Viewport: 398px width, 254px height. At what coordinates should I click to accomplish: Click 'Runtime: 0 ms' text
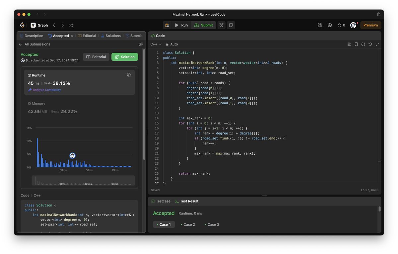(190, 213)
